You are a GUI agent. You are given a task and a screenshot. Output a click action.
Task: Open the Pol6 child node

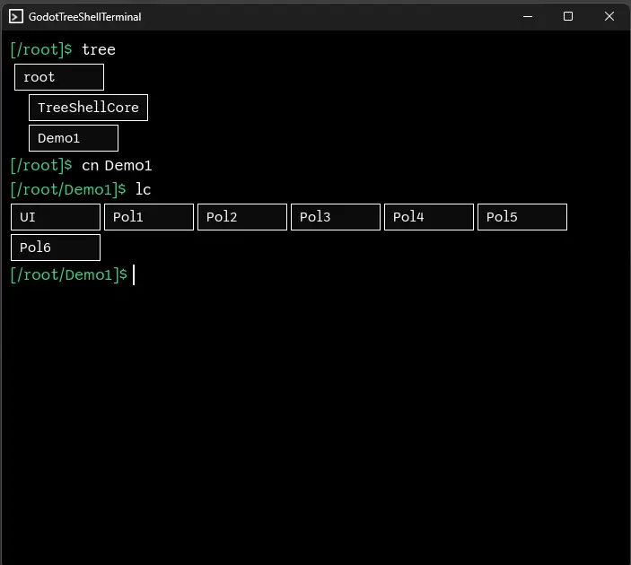point(56,248)
